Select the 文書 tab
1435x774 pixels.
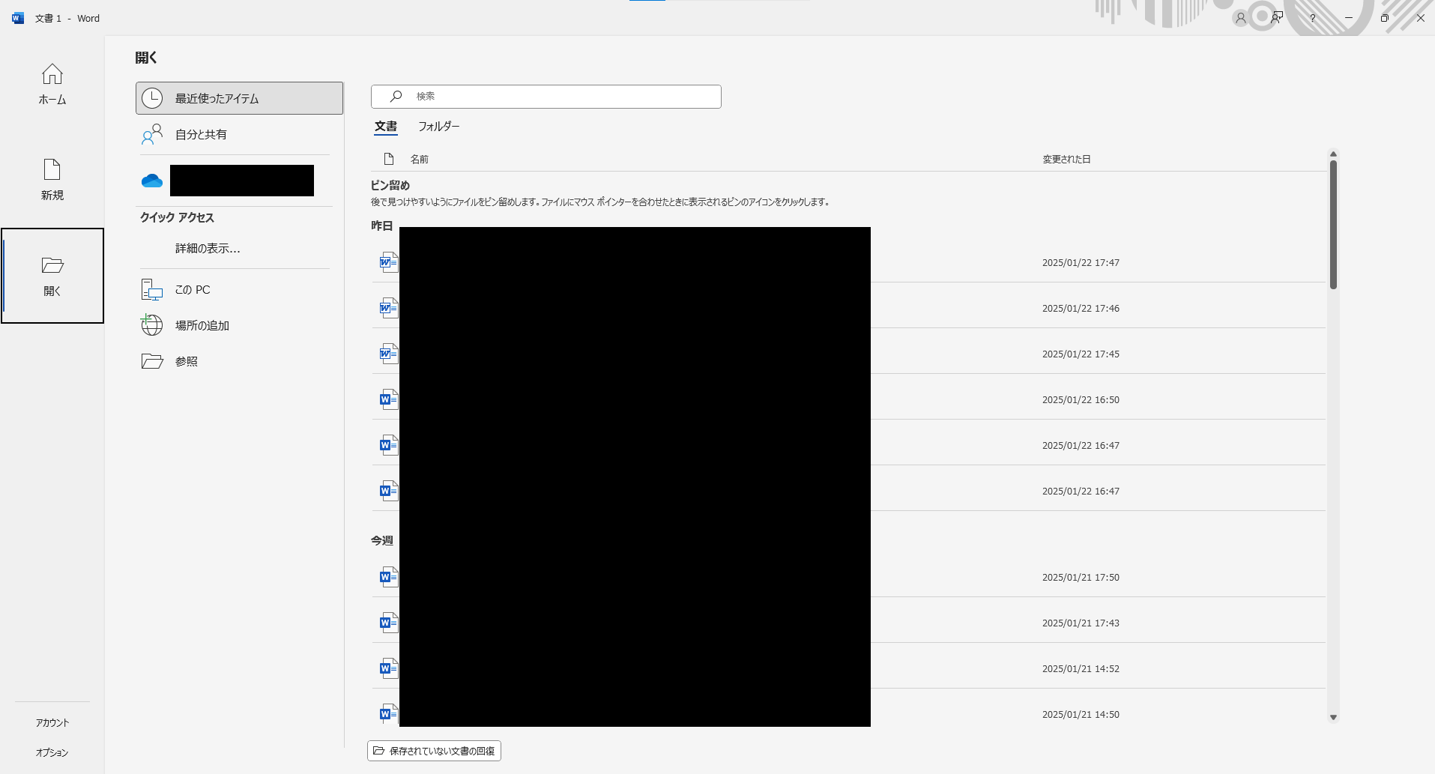(386, 127)
